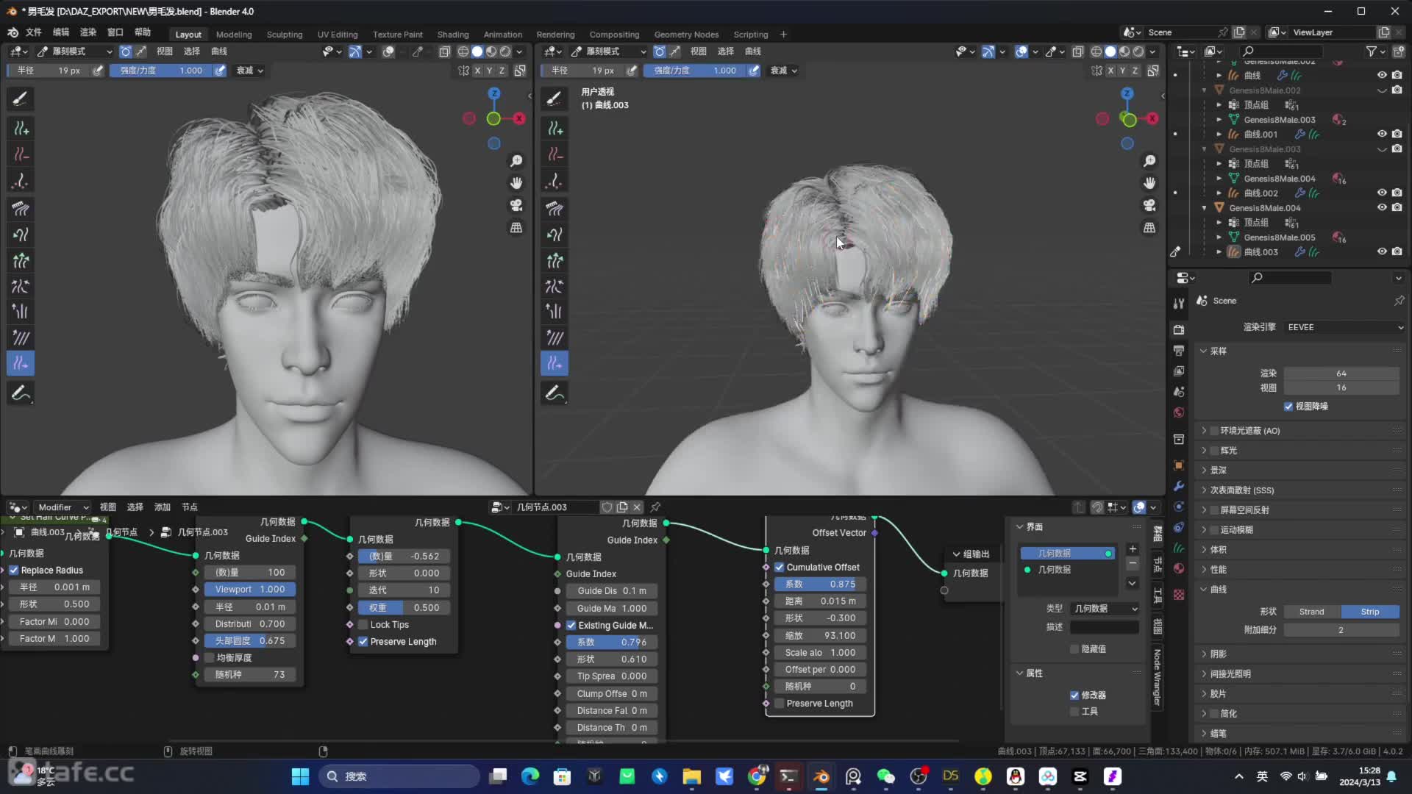Screen dimensions: 1412x794
Task: Adjust the 强度/力度 slider in left viewport
Action: (x=161, y=71)
